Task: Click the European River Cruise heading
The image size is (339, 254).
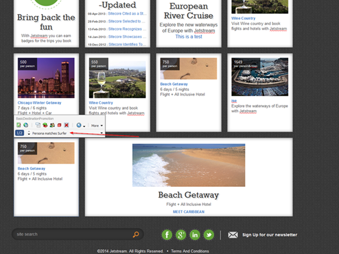Action: click(189, 11)
